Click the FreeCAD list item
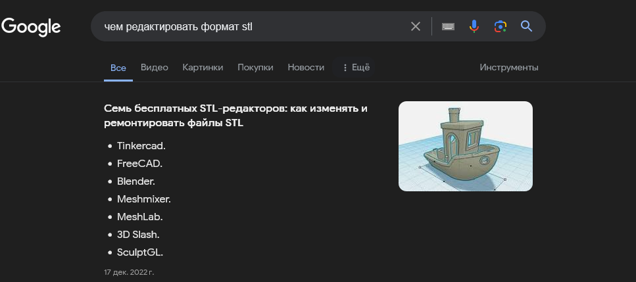The image size is (636, 282). coord(139,164)
